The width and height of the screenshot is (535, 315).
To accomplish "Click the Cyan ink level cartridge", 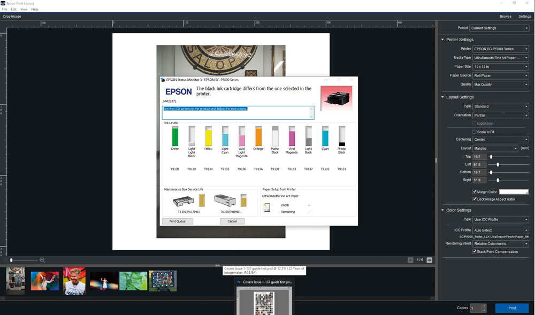I will [x=325, y=136].
